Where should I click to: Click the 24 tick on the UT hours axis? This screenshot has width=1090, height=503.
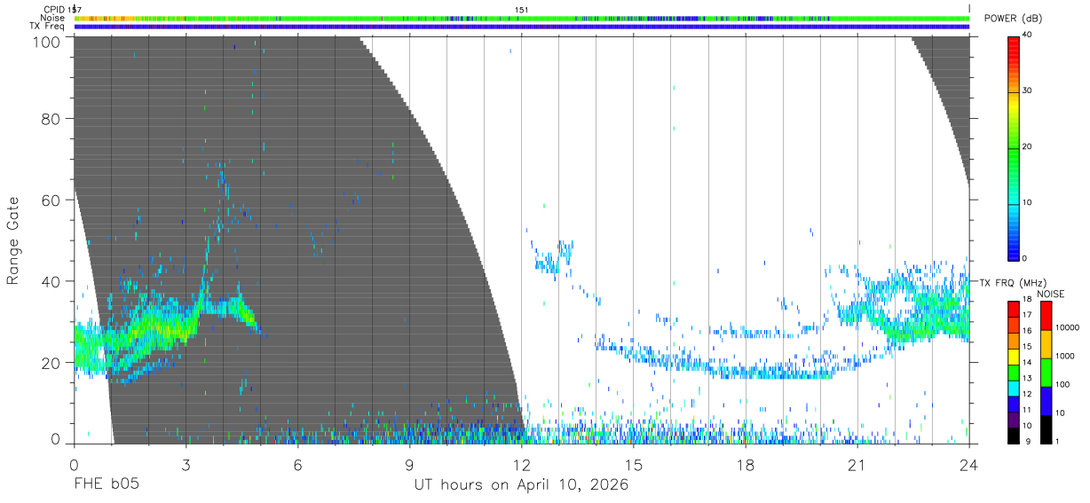coord(969,465)
